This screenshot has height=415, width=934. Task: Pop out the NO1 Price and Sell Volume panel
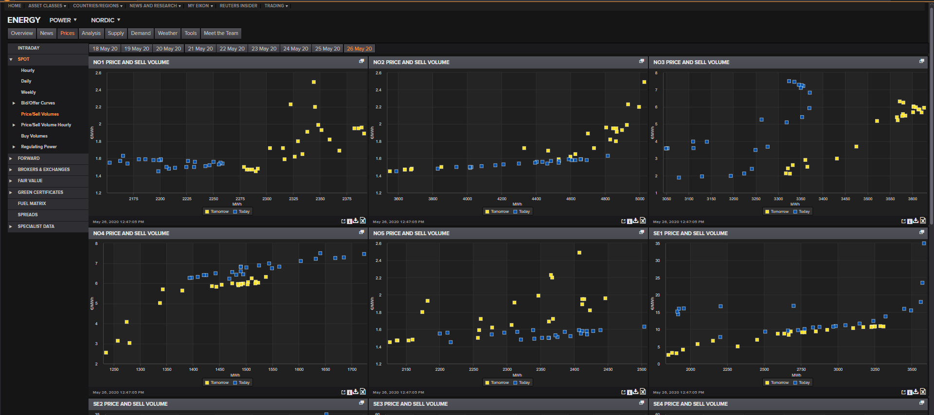click(361, 61)
